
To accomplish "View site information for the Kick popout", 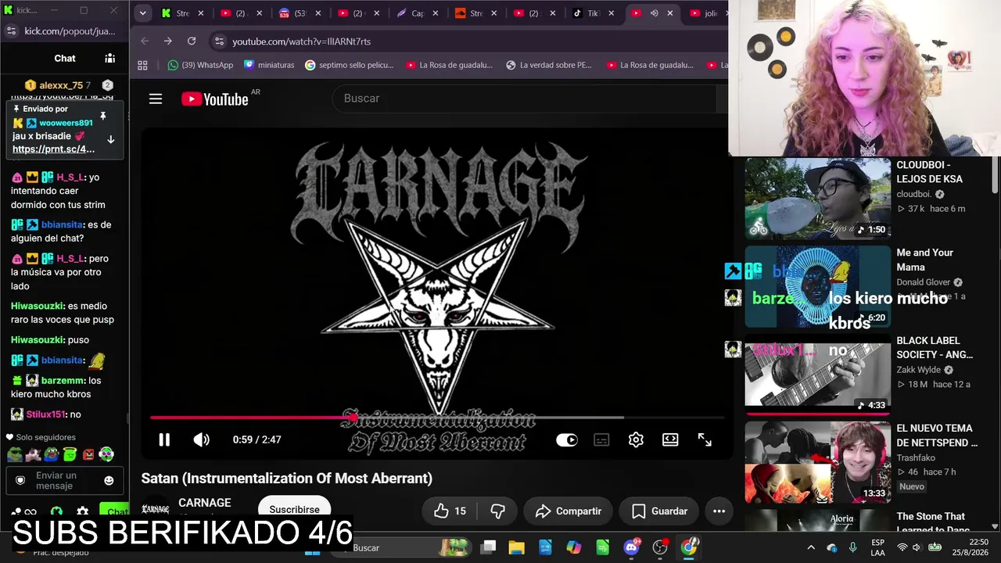I will pyautogui.click(x=11, y=30).
